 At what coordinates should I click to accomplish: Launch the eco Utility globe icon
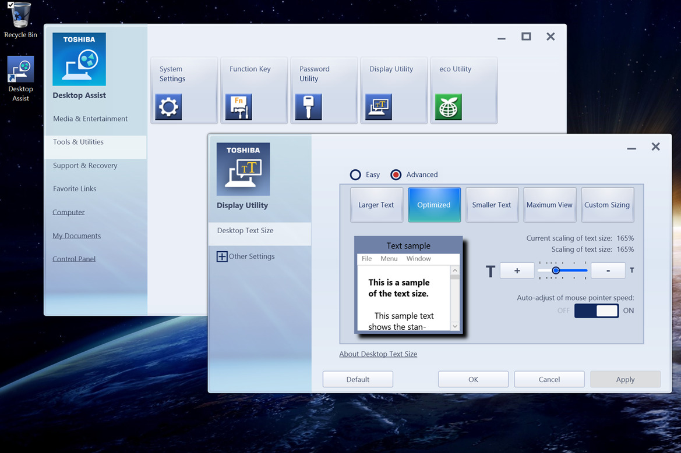coord(448,106)
